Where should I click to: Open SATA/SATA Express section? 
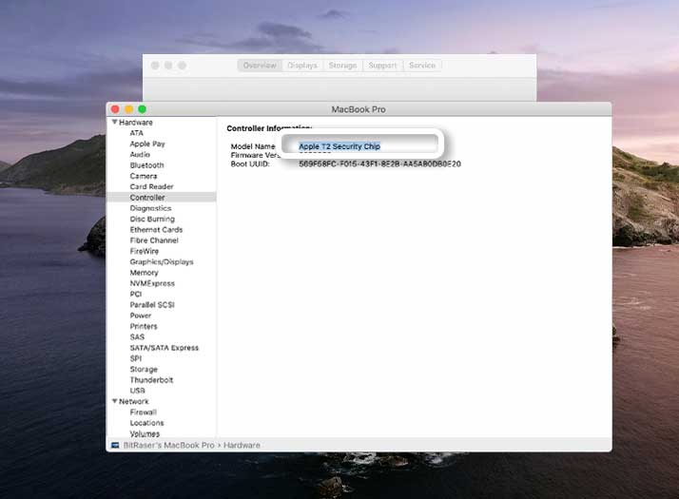click(x=165, y=348)
